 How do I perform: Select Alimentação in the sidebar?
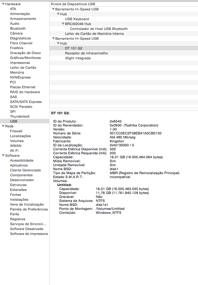(x=20, y=14)
